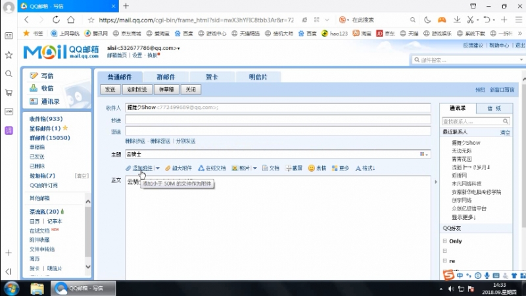Toggle night mode moon icon

coord(427,20)
